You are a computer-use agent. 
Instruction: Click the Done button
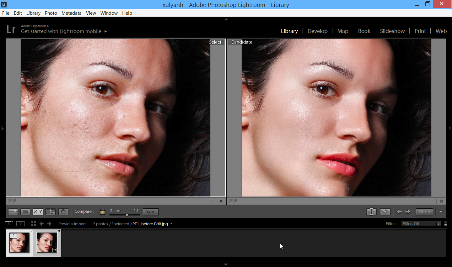424,212
